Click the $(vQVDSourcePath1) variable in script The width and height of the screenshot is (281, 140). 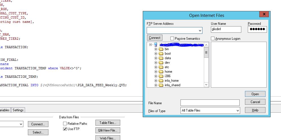pos(58,85)
